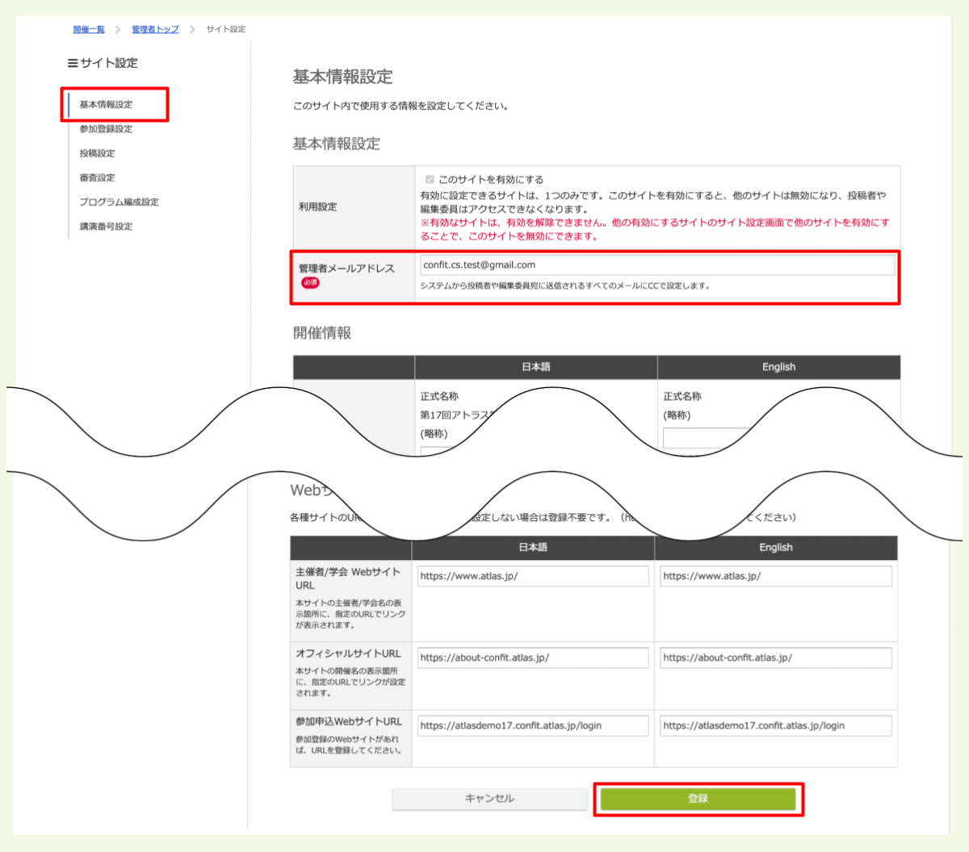Select 参加登録設定 in the sidebar
Viewport: 969px width, 852px height.
click(105, 128)
